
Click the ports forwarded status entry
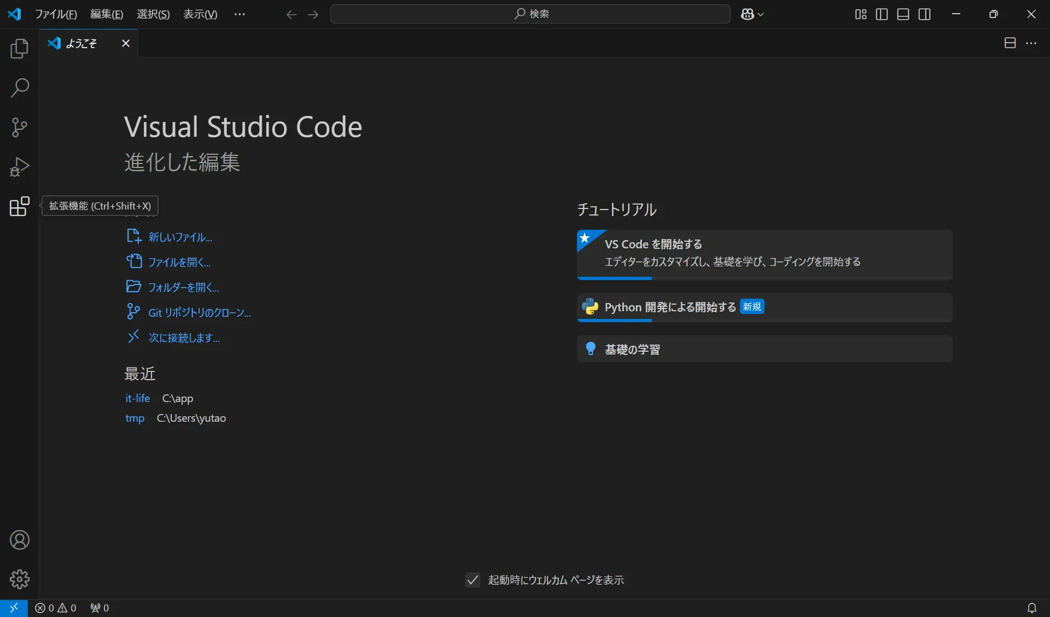100,608
